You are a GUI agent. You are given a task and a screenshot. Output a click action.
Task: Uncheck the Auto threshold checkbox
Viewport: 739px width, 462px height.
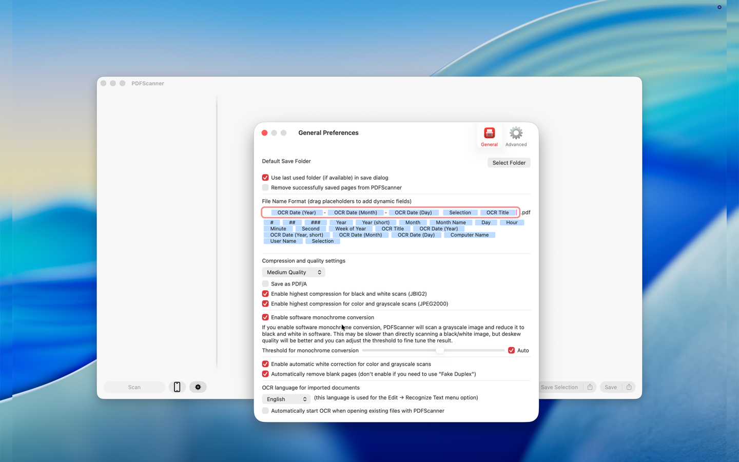[512, 351]
